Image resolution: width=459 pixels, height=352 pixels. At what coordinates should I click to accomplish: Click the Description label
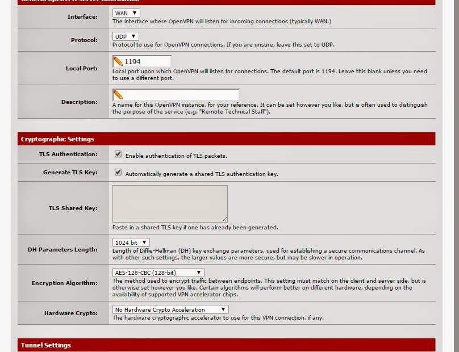pos(80,102)
